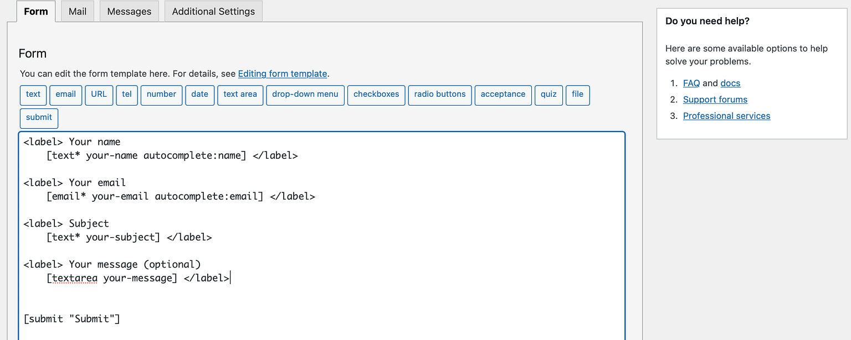Image resolution: width=851 pixels, height=340 pixels.
Task: Insert a number field tag
Action: (x=161, y=95)
